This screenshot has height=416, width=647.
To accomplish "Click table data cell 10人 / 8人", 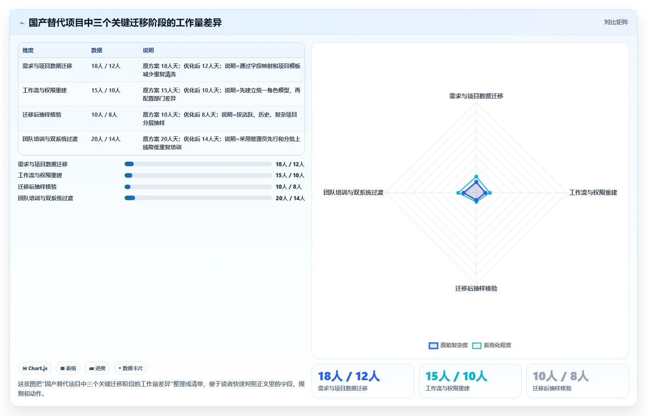I will (x=104, y=115).
